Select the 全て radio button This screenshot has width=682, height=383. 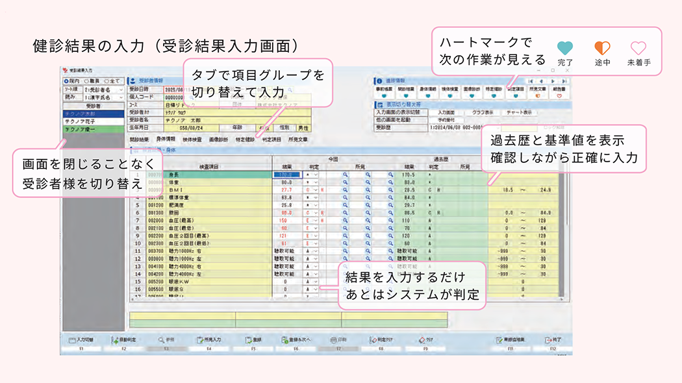(x=107, y=81)
